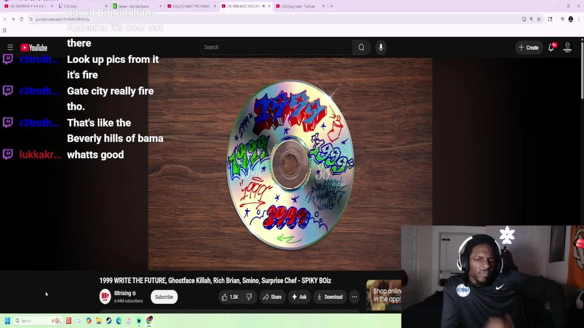Open the music app on the taskbar

[x=129, y=321]
